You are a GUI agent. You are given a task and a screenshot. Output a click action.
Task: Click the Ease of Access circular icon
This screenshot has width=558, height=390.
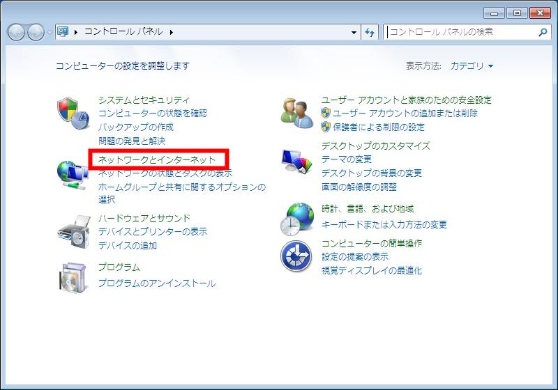click(296, 256)
